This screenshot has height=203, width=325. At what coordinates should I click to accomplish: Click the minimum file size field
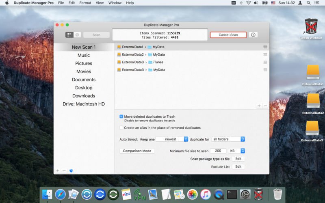pos(218,151)
